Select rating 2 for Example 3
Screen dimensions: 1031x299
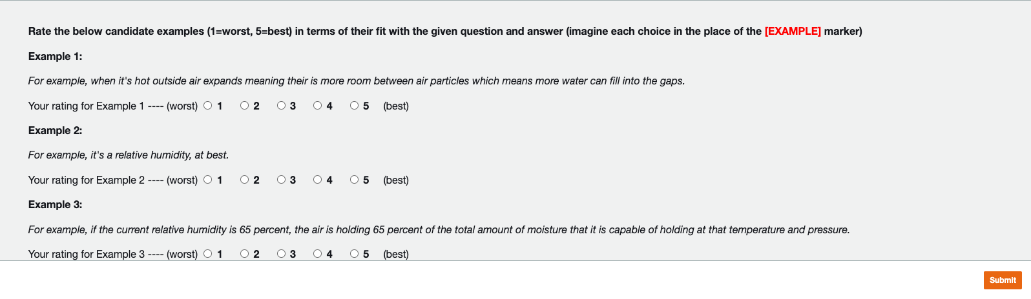[245, 254]
